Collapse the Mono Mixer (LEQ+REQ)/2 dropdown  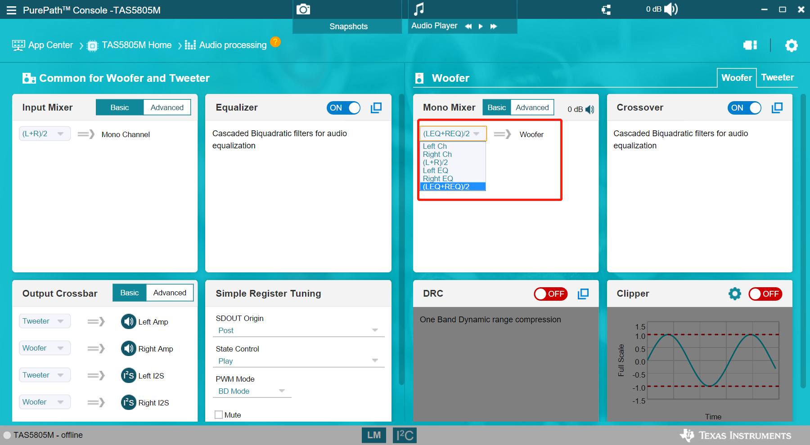[453, 133]
